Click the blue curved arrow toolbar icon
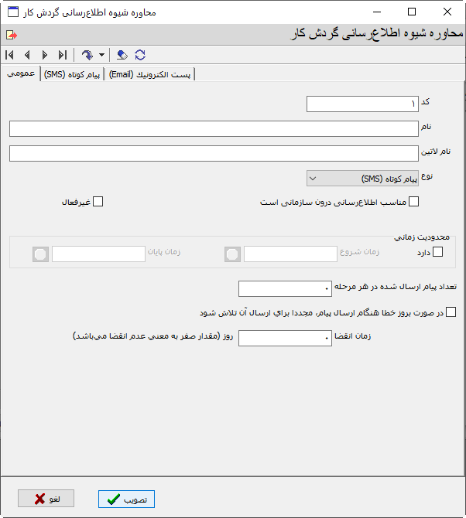This screenshot has height=518, width=466. tap(87, 55)
